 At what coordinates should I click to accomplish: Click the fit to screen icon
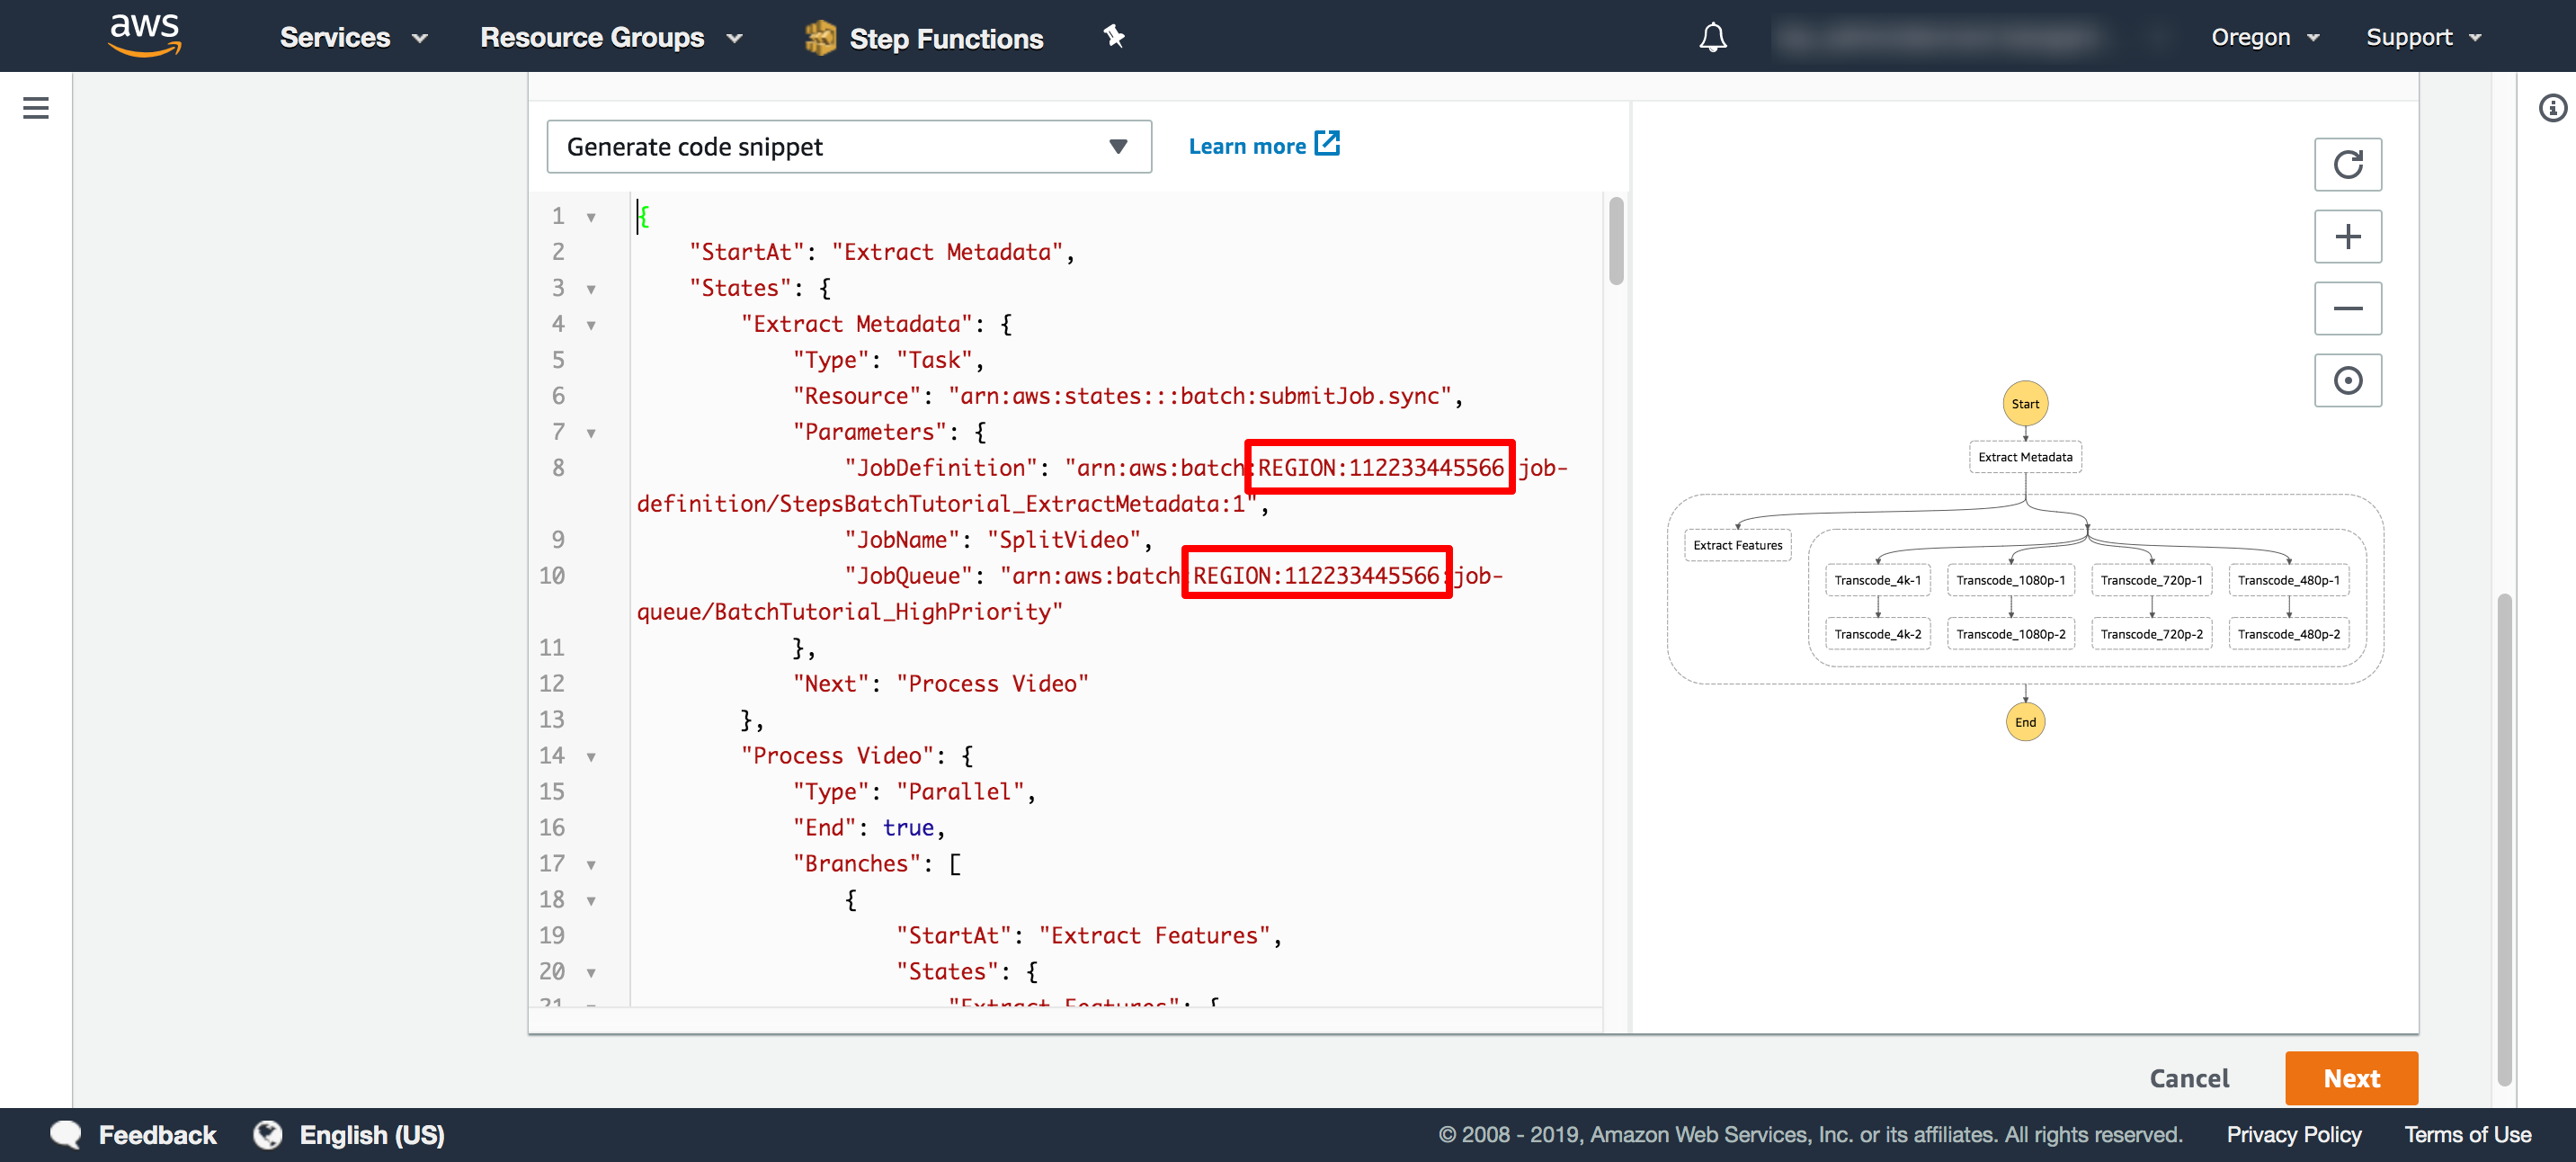2349,378
